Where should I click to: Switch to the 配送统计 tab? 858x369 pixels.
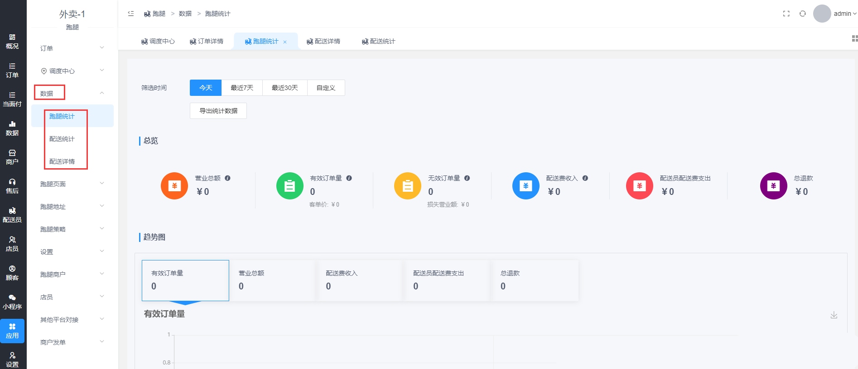379,41
